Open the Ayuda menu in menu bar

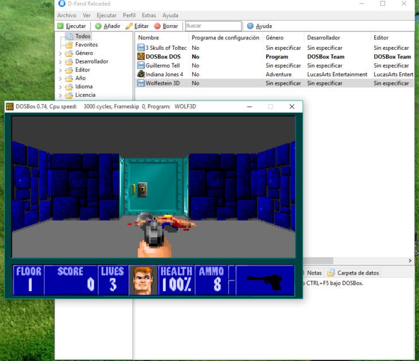(170, 15)
